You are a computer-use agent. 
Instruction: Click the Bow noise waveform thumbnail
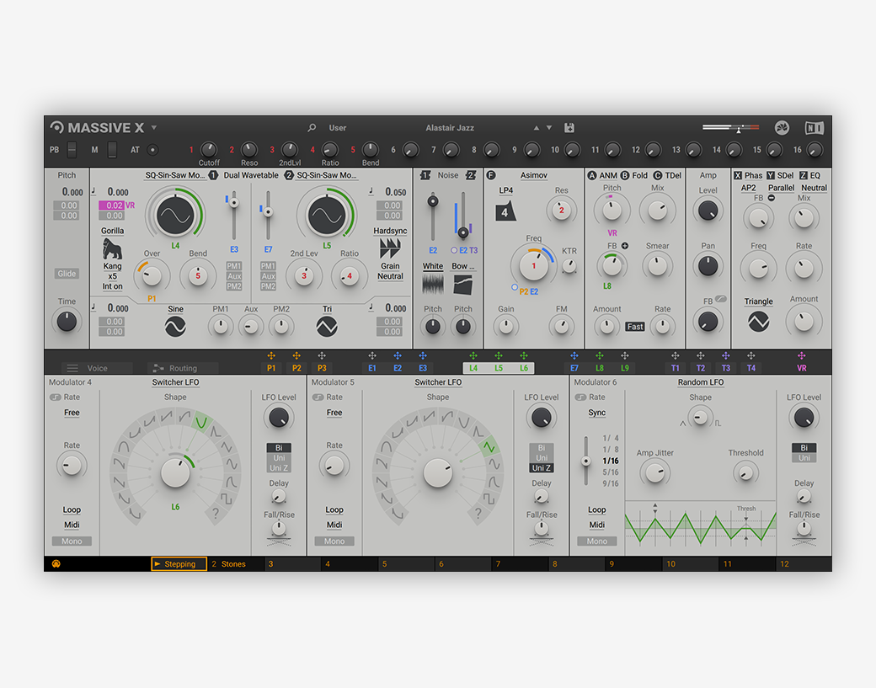click(463, 285)
